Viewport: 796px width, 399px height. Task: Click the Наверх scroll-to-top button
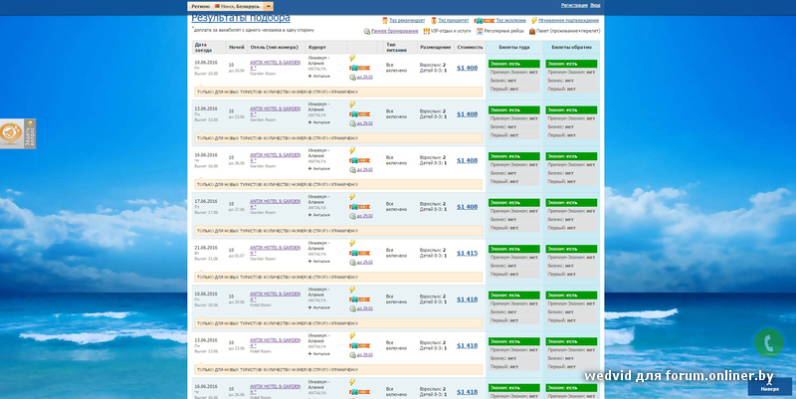click(x=769, y=387)
